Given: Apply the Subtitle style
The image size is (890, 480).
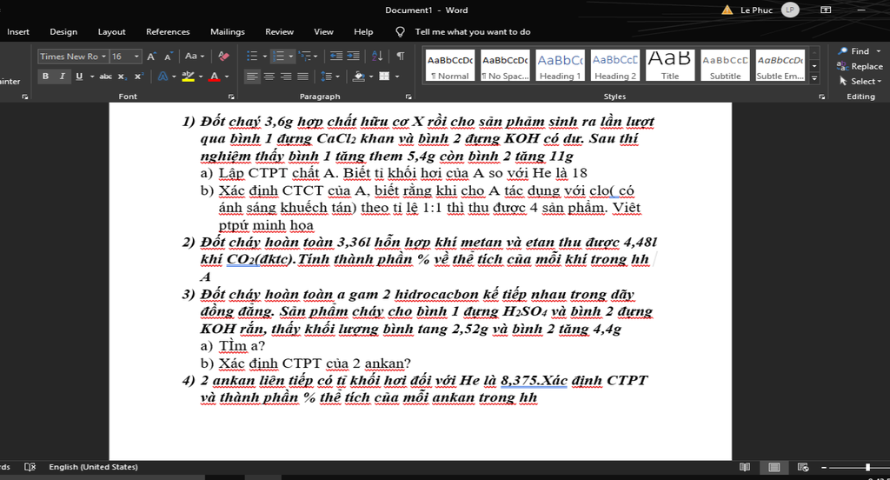Looking at the screenshot, I should click(726, 65).
